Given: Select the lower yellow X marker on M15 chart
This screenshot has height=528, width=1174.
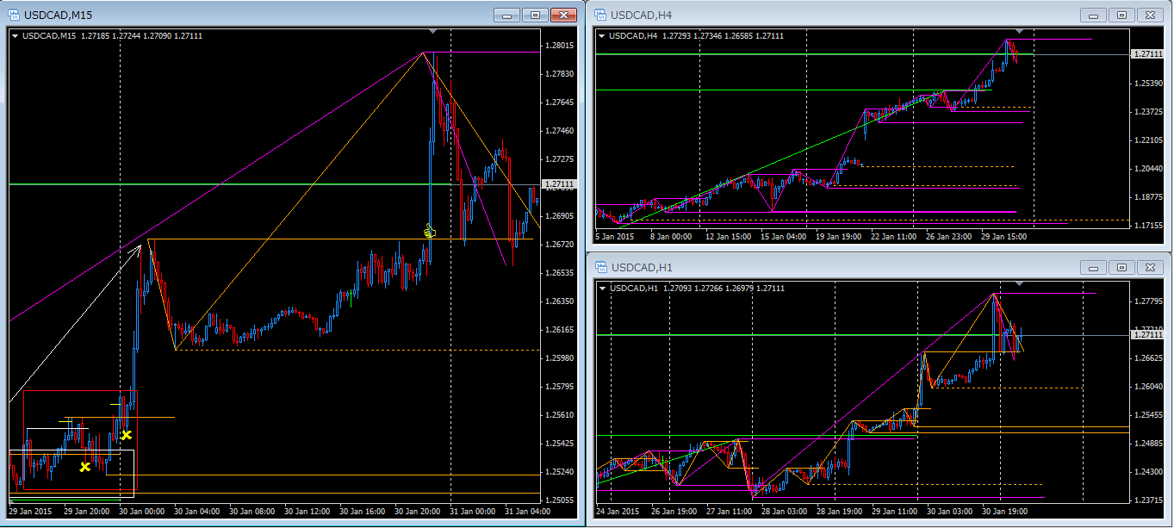Looking at the screenshot, I should 85,467.
